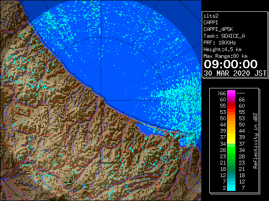
Task: Click the yellow 34 to 37 dBZ swatch
Action: 231,141
